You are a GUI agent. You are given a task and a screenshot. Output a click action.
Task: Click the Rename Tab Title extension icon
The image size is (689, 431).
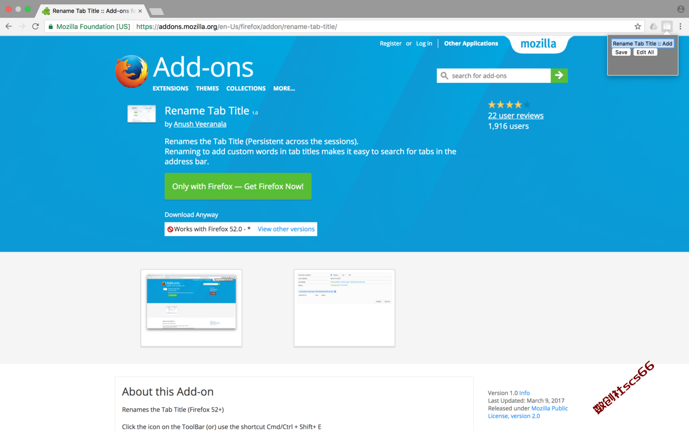click(667, 26)
